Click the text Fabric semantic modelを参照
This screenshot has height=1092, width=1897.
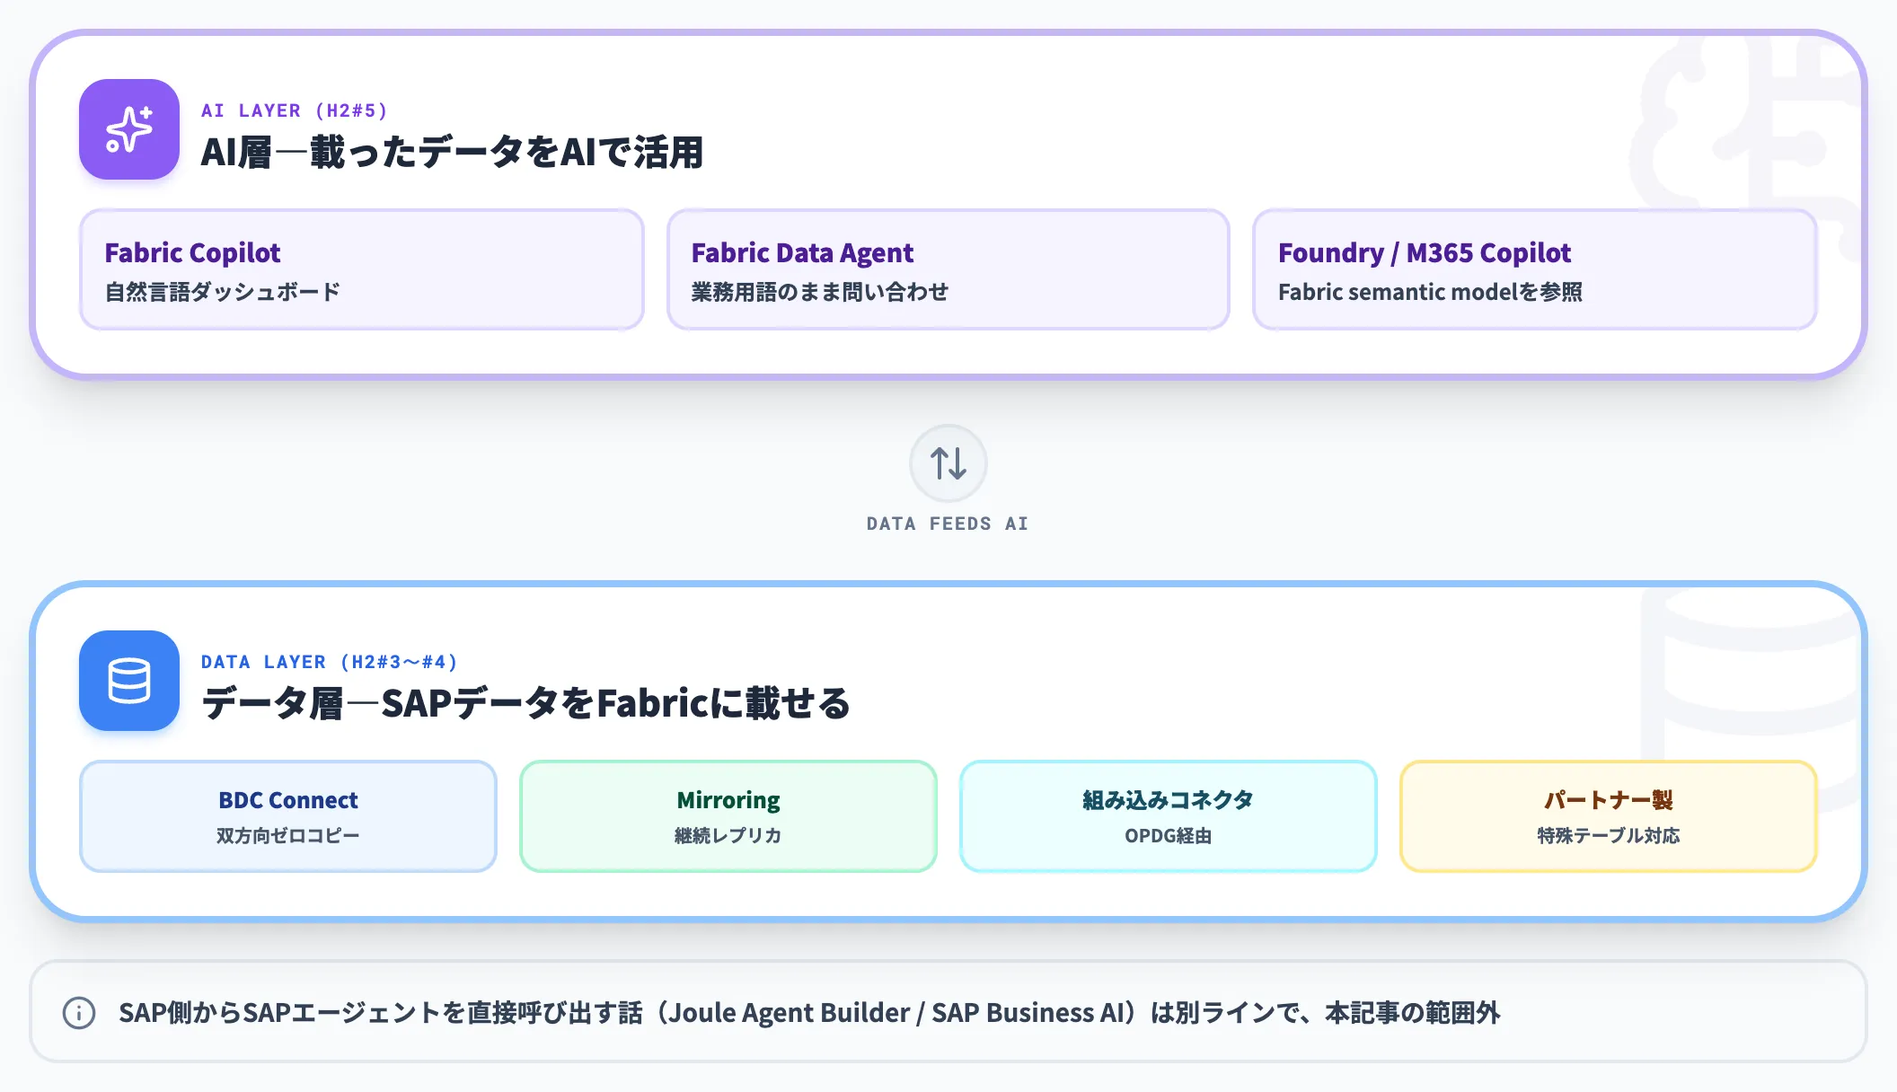coord(1430,292)
